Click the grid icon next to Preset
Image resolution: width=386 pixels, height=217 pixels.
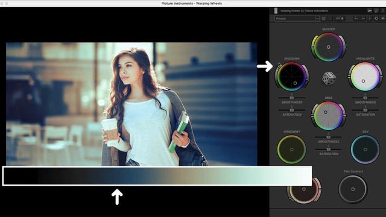pyautogui.click(x=323, y=19)
